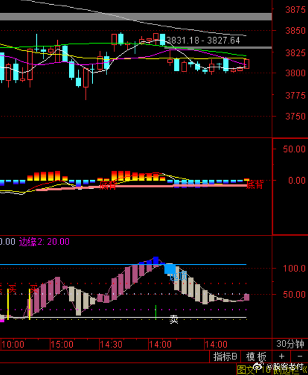The image size is (308, 375).
Task: Click the white 卖 sell signal label
Action: coord(174,320)
